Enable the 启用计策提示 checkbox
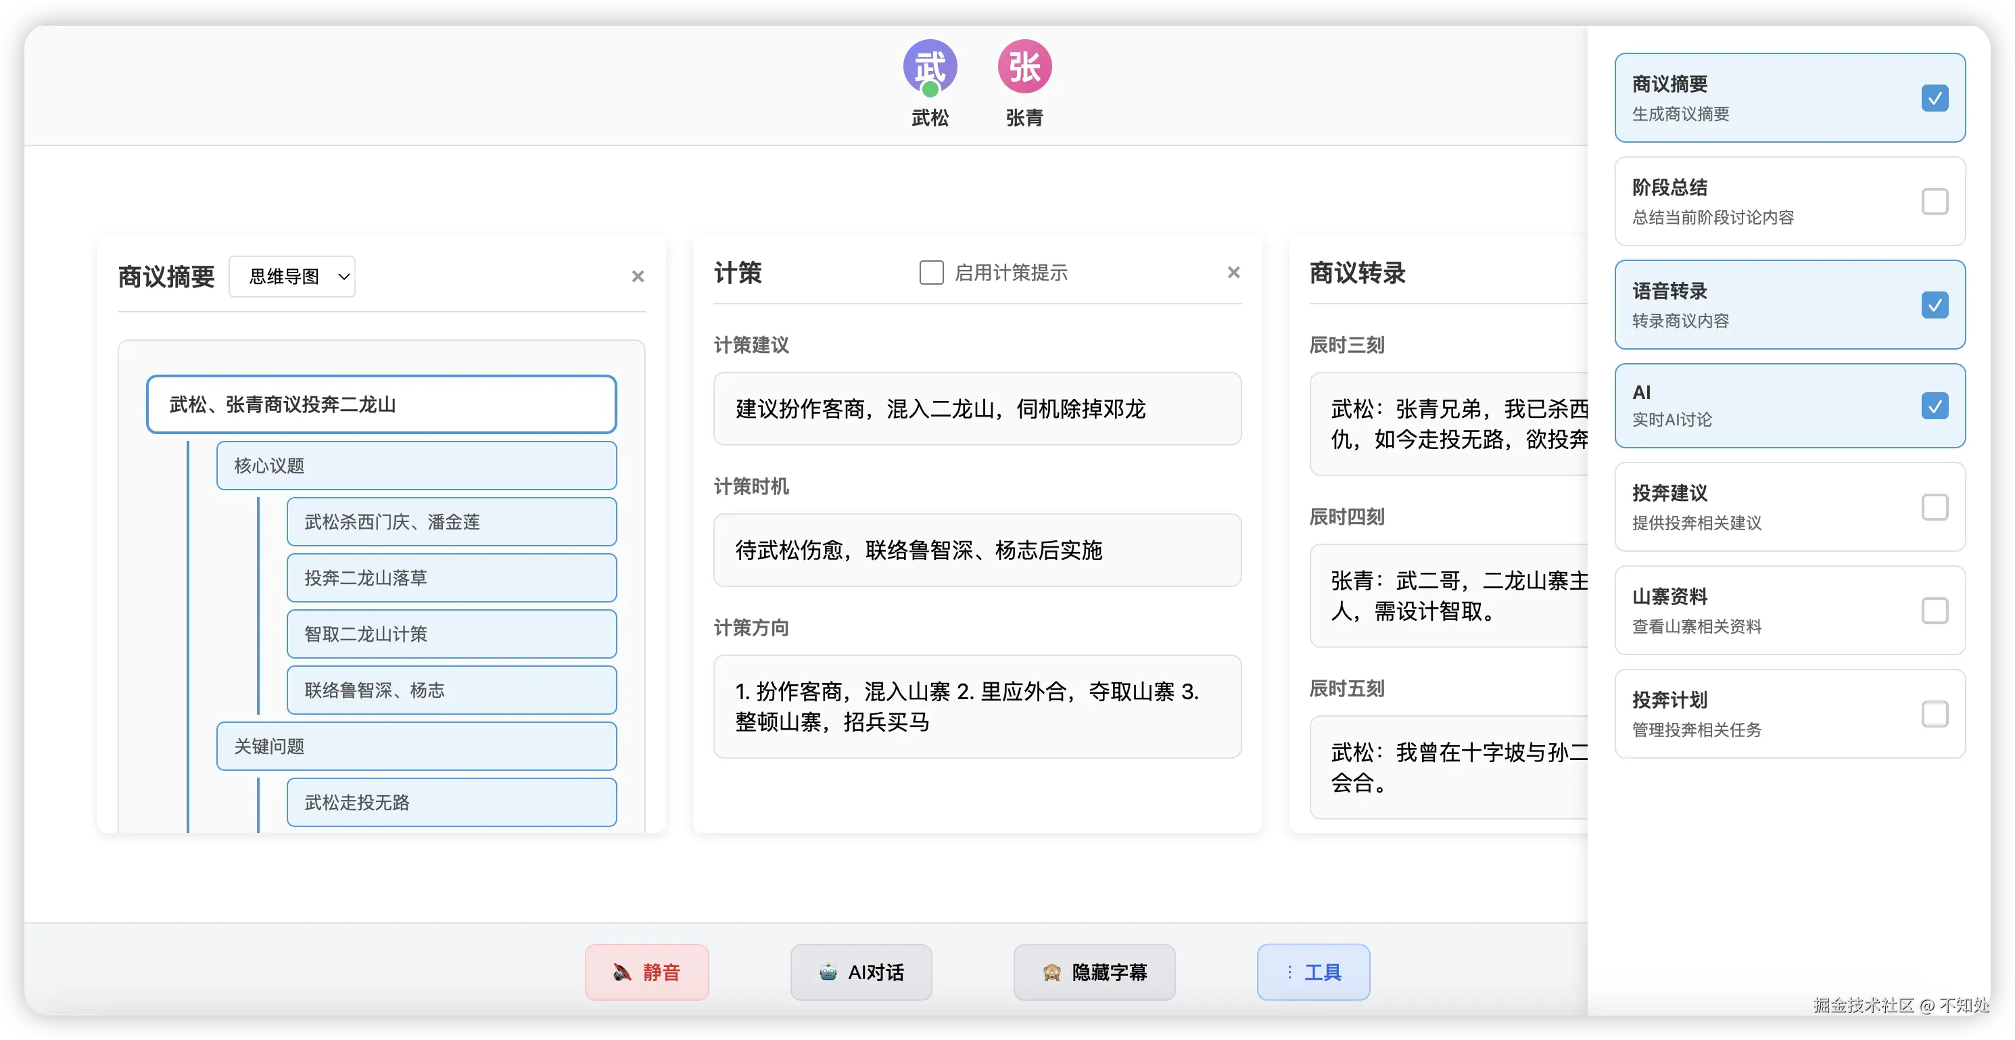 tap(931, 273)
